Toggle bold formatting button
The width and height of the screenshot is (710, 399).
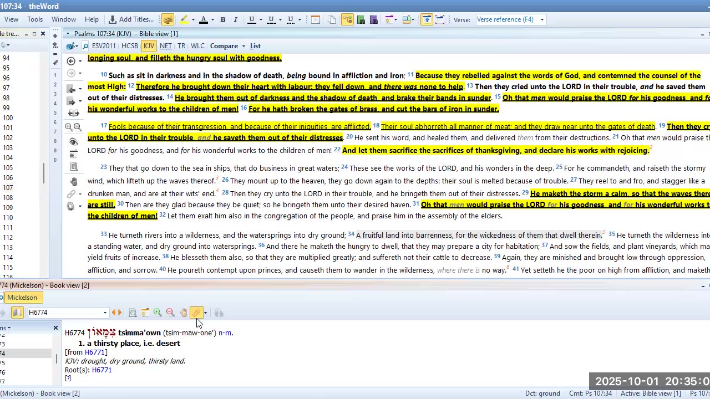[x=223, y=19]
